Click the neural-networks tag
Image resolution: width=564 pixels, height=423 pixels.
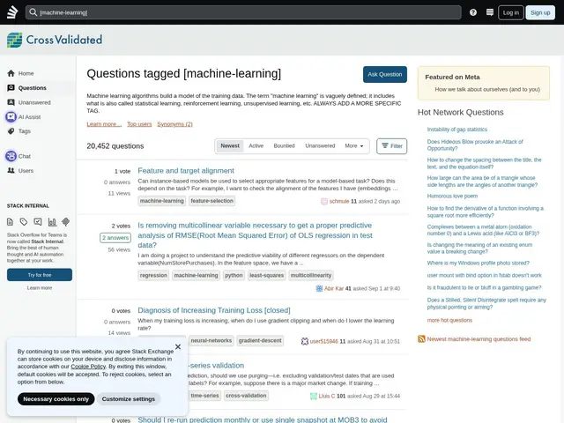(x=211, y=341)
